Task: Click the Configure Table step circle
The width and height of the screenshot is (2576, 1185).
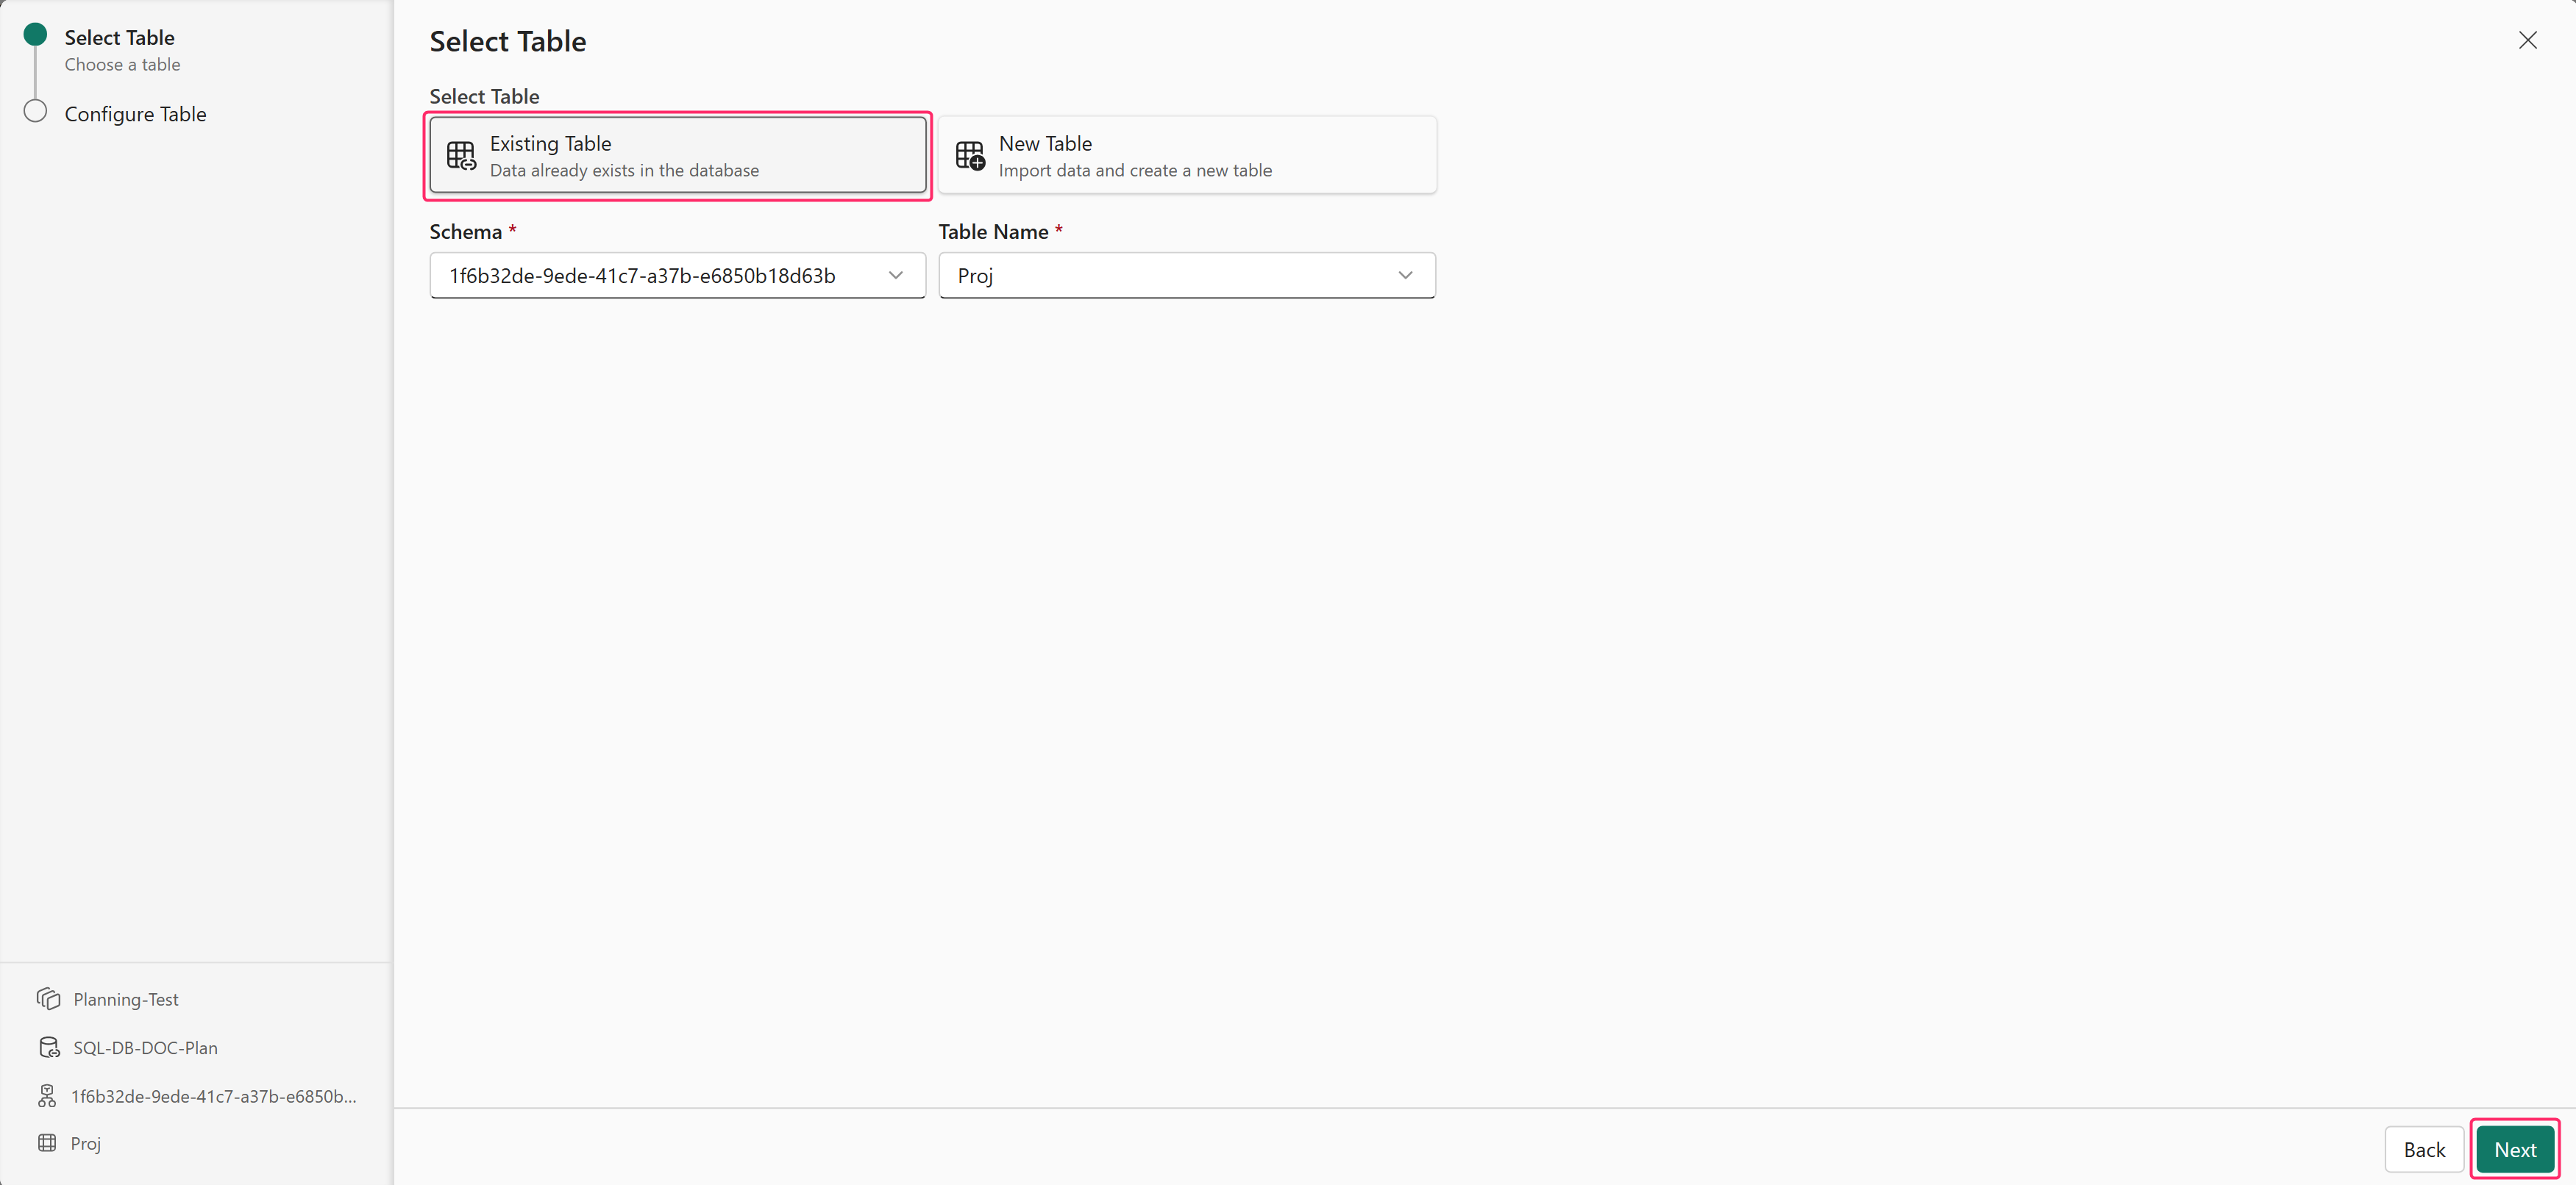Action: [x=35, y=111]
